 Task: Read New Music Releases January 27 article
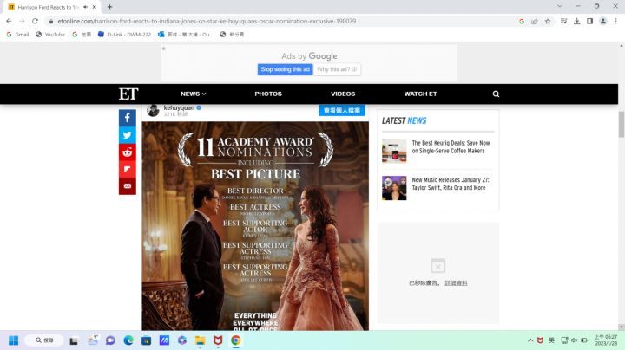pyautogui.click(x=451, y=184)
